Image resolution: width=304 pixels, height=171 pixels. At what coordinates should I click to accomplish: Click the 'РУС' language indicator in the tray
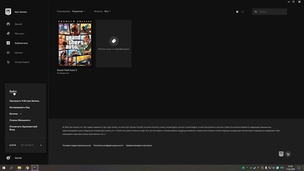[282, 168]
